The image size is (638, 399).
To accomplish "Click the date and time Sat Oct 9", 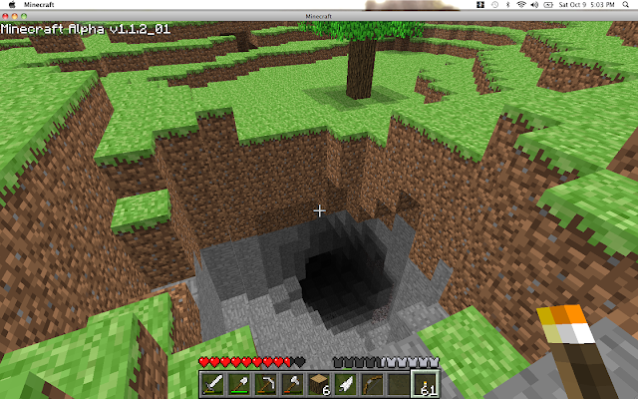I will tap(586, 4).
